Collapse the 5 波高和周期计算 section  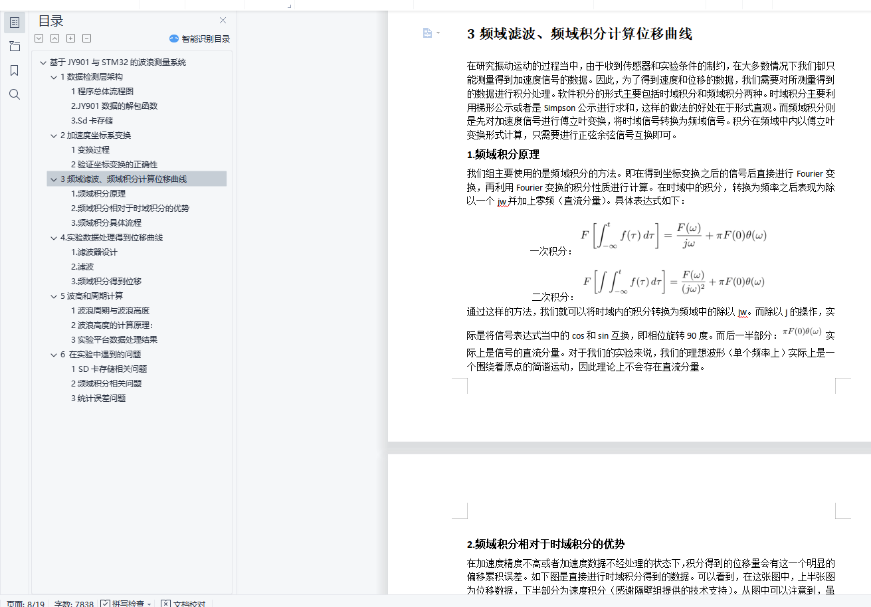tap(54, 296)
